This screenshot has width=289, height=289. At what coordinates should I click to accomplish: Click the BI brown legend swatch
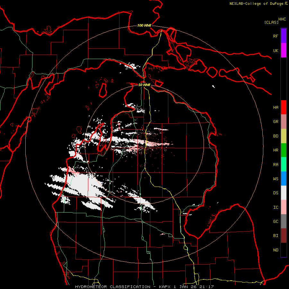point(284,236)
